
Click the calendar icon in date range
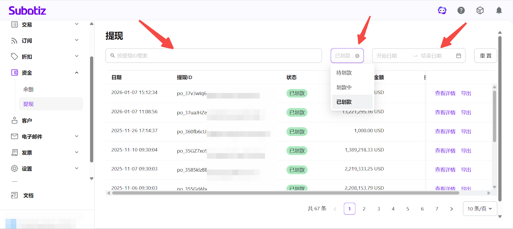[458, 56]
